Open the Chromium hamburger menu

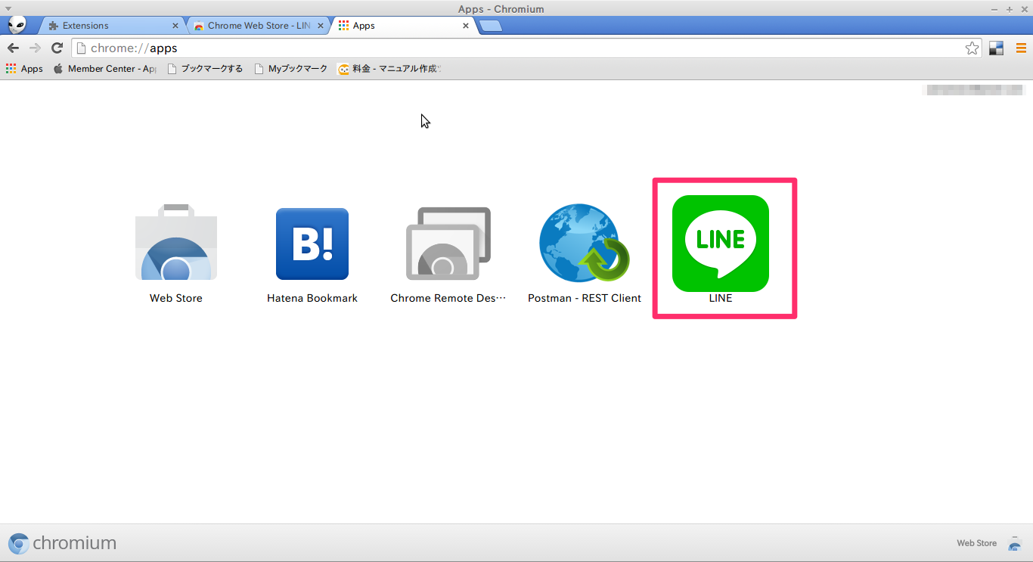coord(1021,48)
